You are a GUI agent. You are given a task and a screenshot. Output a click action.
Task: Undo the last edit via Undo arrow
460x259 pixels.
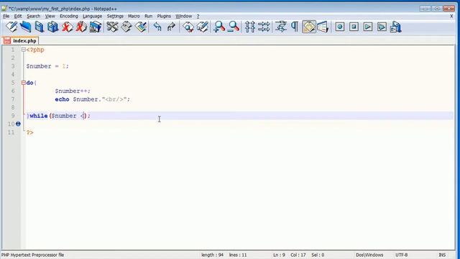157,27
